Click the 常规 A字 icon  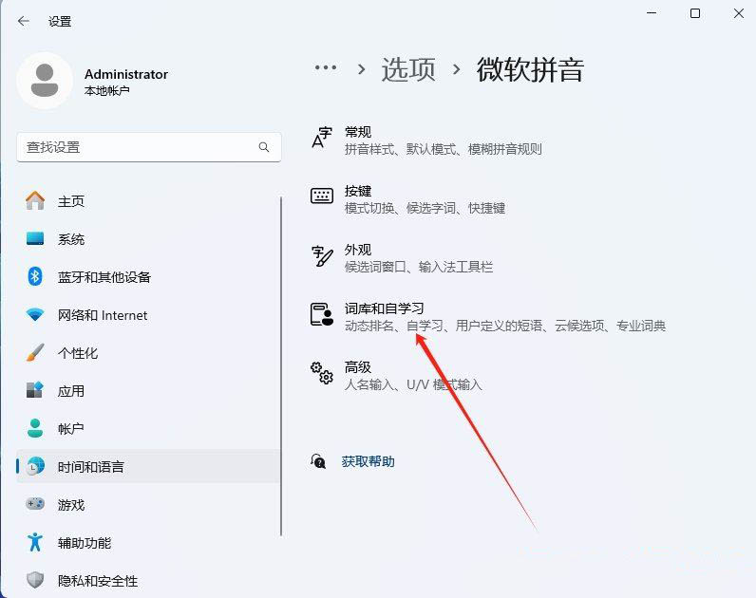(322, 138)
